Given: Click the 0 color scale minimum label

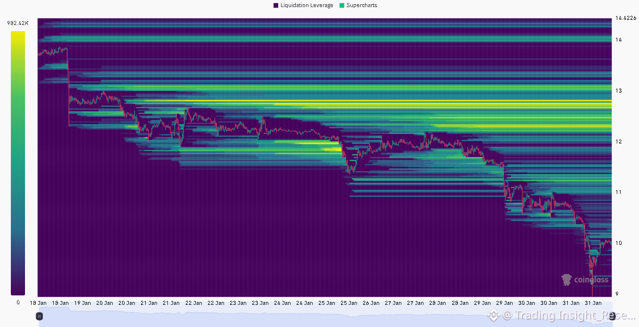Looking at the screenshot, I should click(18, 302).
